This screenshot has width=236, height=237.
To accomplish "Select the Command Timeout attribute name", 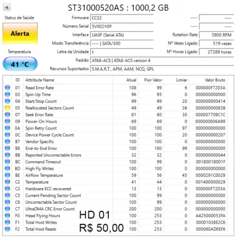I will [43, 162].
